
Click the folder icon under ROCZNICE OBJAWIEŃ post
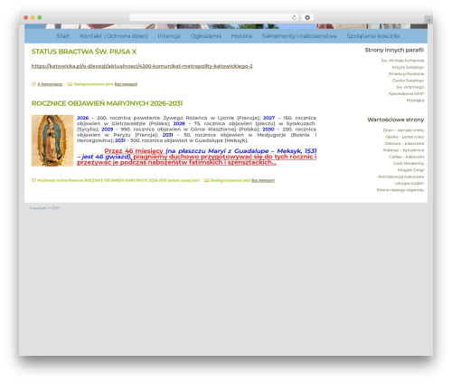[x=206, y=180]
